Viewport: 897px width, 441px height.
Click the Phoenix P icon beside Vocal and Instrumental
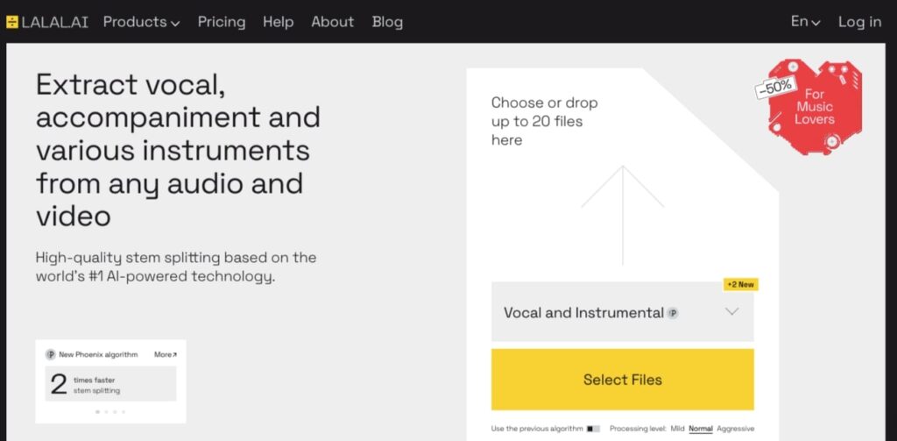tap(673, 313)
